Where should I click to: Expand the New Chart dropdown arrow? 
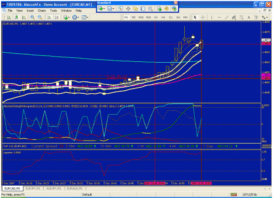pyautogui.click(x=104, y=9)
